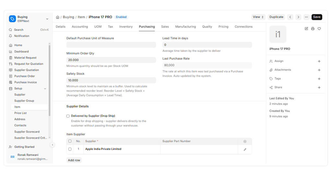Click the Setup database icon

pyautogui.click(x=11, y=89)
